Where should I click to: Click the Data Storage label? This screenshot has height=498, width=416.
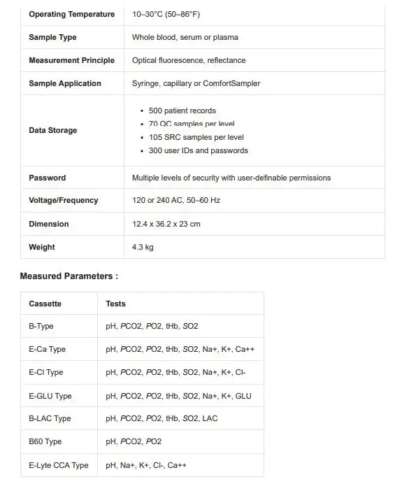53,130
